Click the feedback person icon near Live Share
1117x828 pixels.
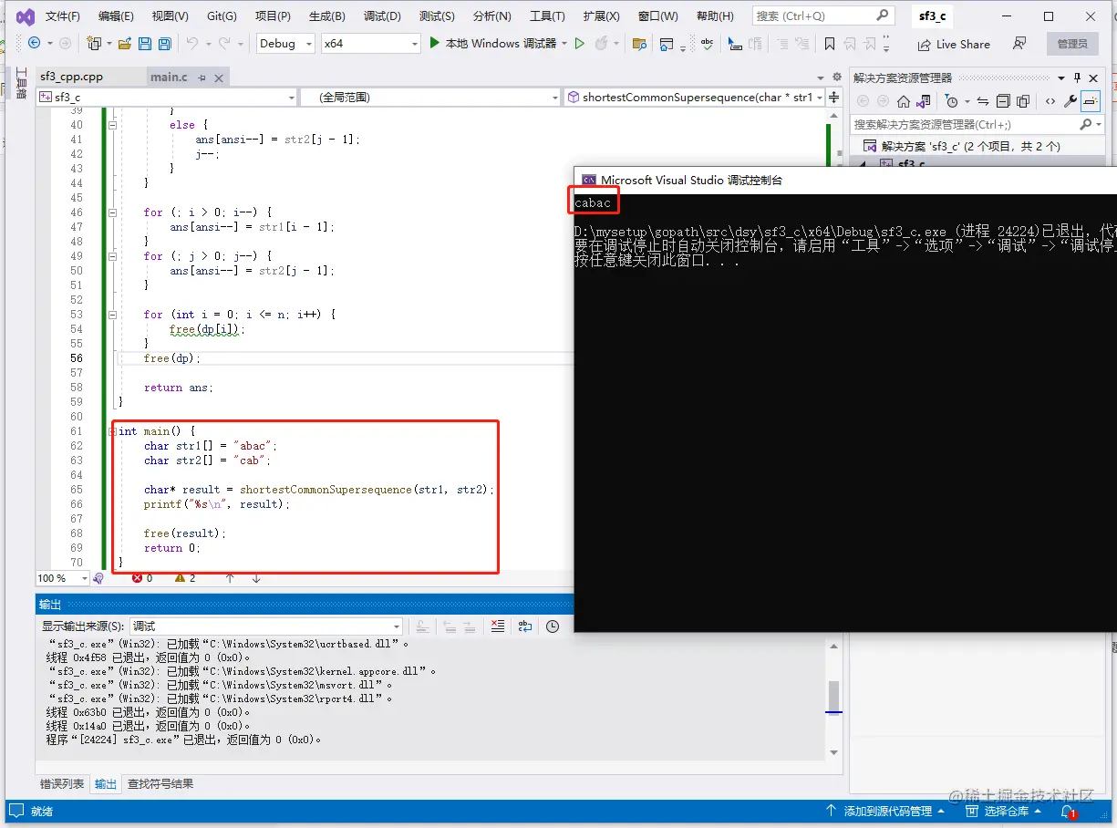[1019, 43]
